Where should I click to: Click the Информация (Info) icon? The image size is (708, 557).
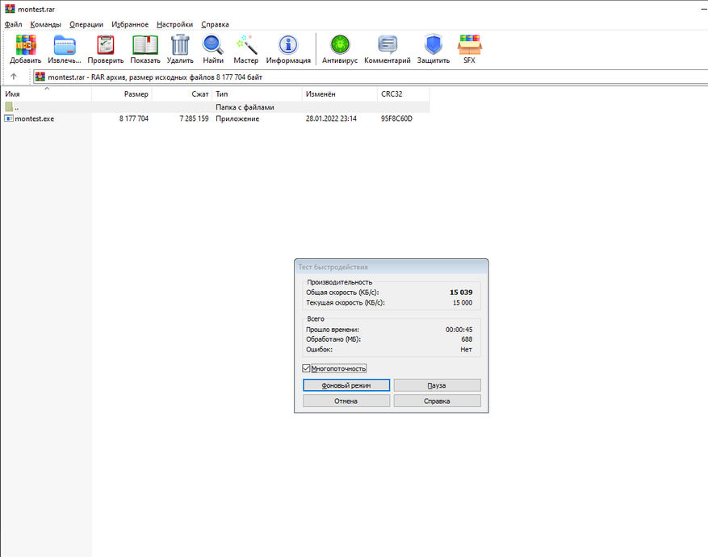[x=288, y=44]
